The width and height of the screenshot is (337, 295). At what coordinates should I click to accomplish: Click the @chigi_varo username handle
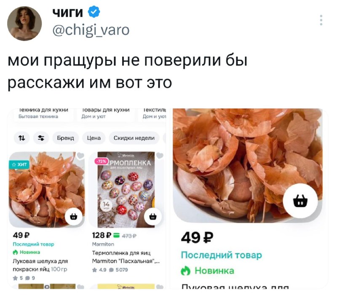[x=91, y=30]
